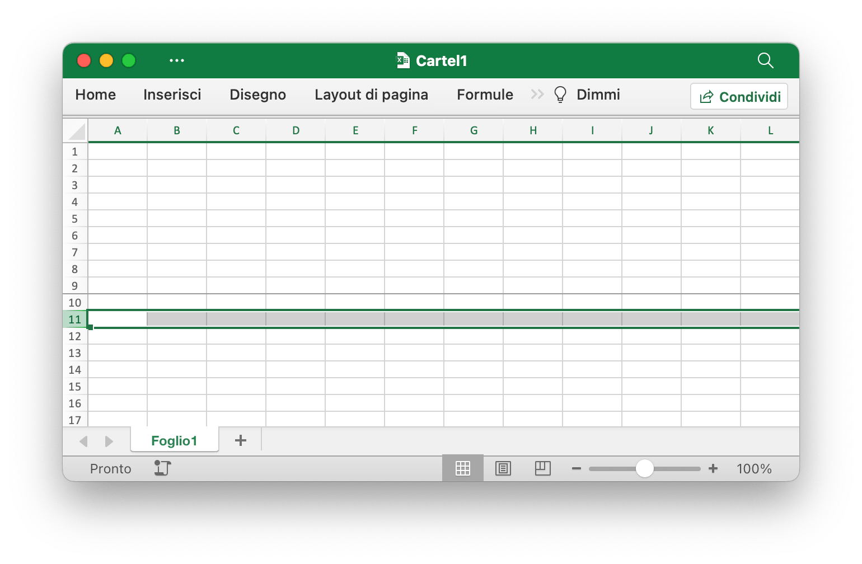Click cell D6
The height and width of the screenshot is (564, 862).
click(296, 235)
